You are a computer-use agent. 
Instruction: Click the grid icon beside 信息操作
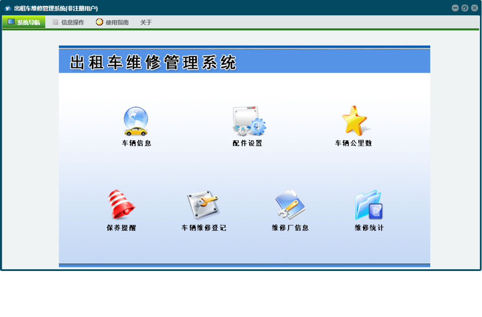[55, 22]
